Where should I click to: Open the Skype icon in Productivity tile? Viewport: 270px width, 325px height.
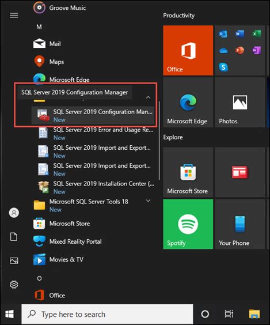coord(223,67)
